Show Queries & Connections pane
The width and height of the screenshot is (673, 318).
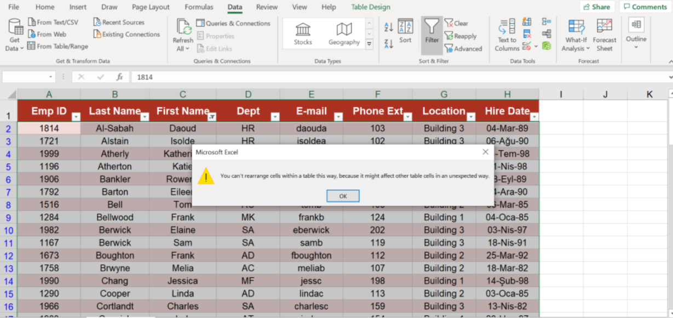pos(233,23)
